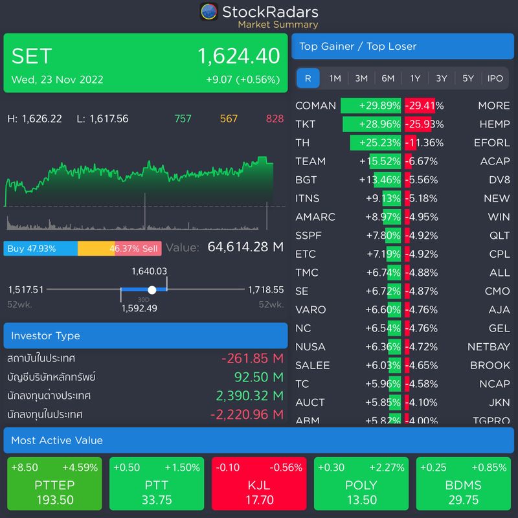518x518 pixels.
Task: Open the PTTEP 193.50 stock tile
Action: point(54,484)
